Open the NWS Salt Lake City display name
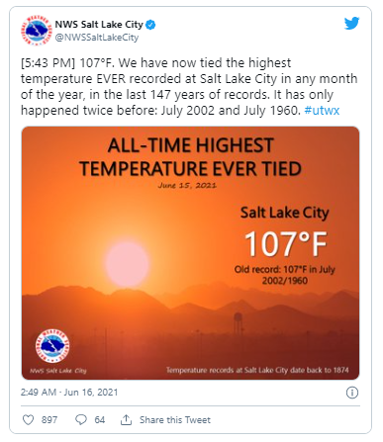 point(99,25)
